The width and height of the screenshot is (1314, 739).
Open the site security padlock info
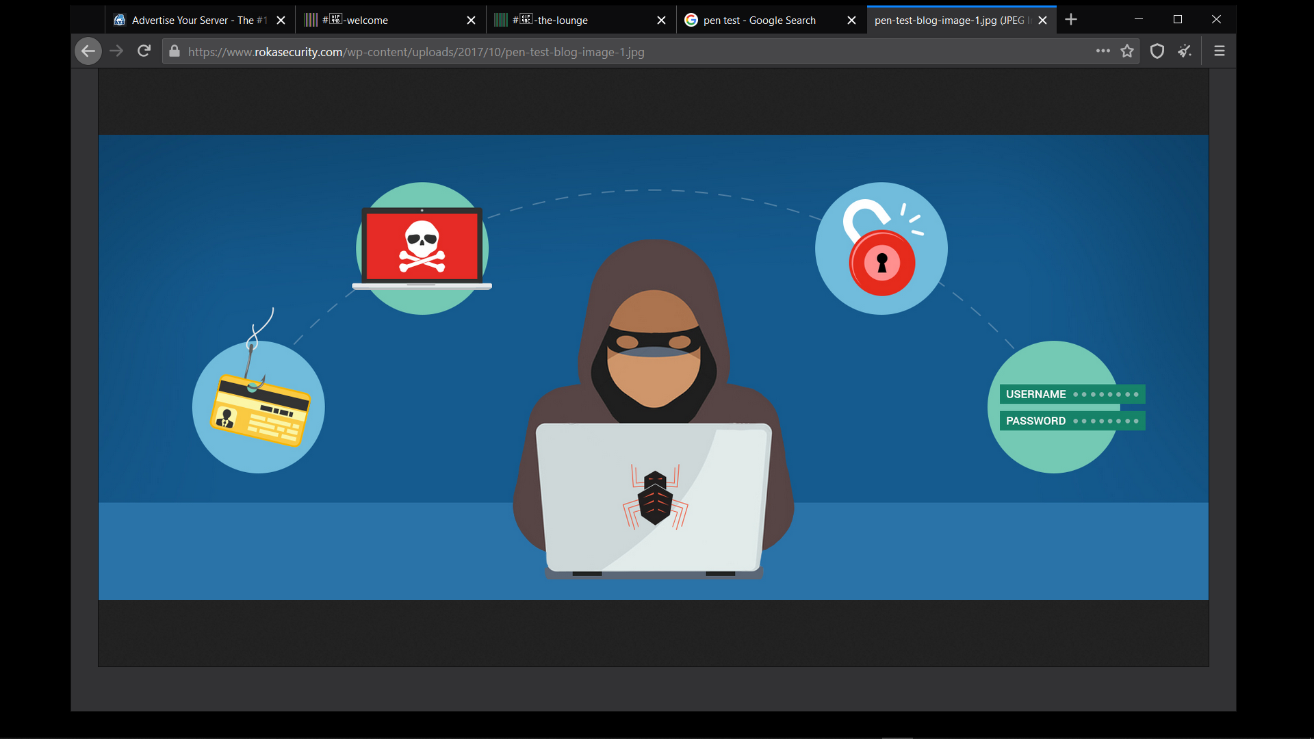(x=175, y=52)
